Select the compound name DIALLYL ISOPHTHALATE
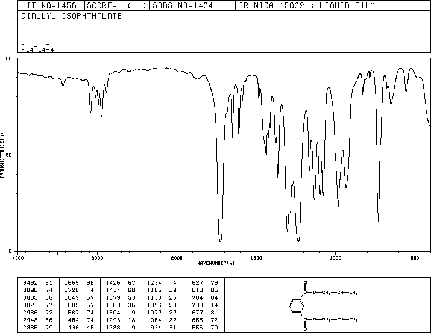The width and height of the screenshot is (431, 333). 72,16
